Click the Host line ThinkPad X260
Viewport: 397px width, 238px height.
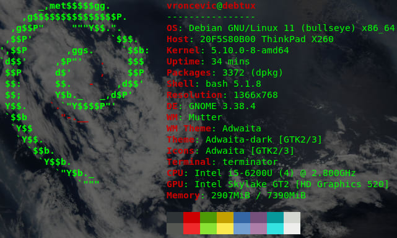250,39
